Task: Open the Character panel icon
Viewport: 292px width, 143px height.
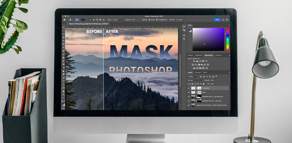Action: pyautogui.click(x=184, y=35)
